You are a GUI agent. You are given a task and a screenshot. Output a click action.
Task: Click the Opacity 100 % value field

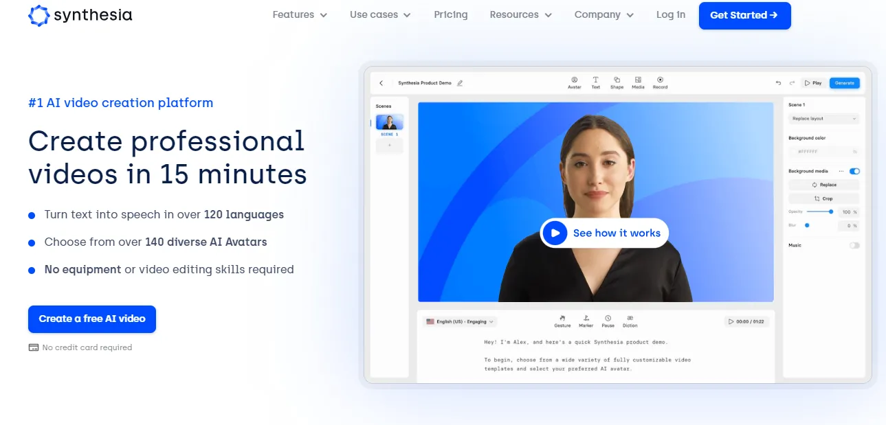tap(849, 212)
